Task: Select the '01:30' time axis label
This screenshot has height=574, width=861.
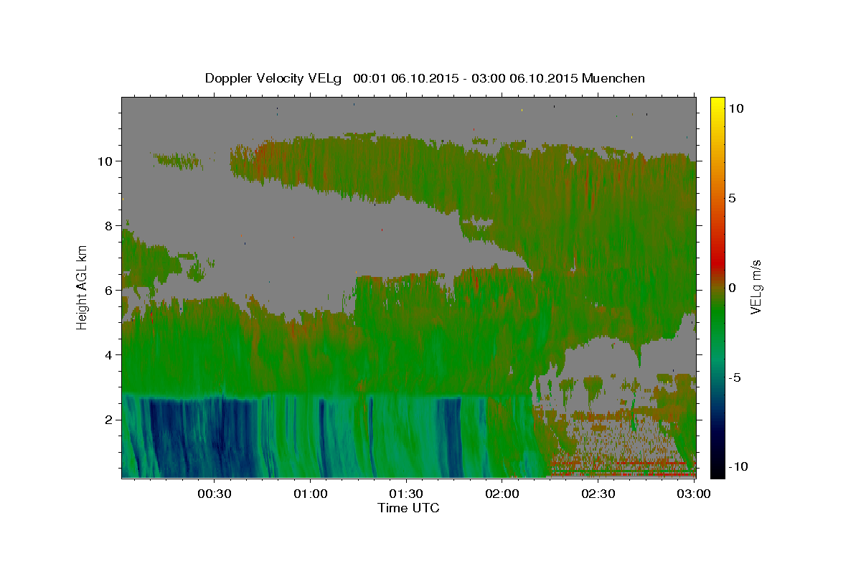Action: [x=406, y=494]
